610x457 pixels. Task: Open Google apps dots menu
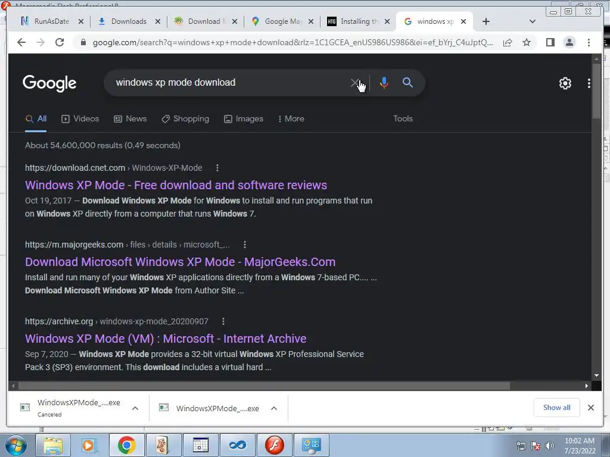point(589,83)
